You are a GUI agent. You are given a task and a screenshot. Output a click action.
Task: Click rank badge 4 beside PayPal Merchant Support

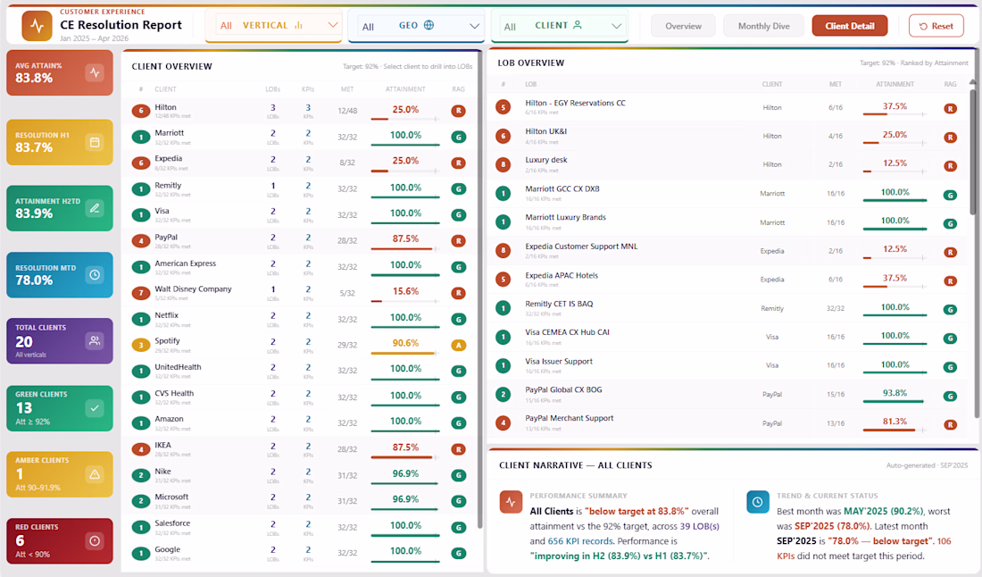point(503,422)
